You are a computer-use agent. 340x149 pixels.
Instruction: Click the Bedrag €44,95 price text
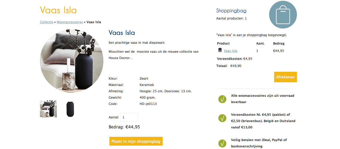[x=124, y=127]
